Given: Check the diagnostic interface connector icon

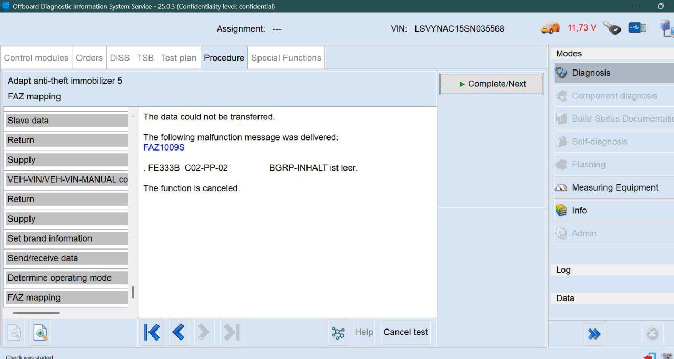Looking at the screenshot, I should click(x=612, y=28).
